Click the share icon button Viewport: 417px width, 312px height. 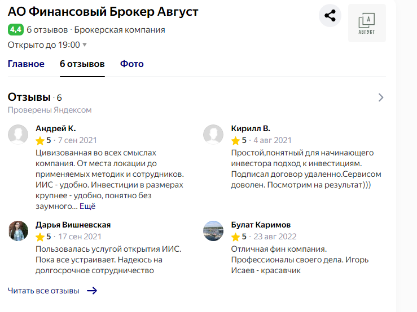330,15
